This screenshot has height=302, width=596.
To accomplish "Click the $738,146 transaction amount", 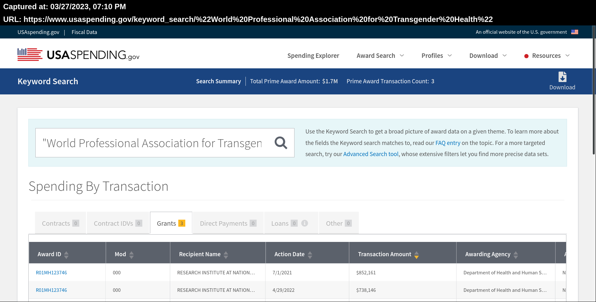I will [366, 290].
